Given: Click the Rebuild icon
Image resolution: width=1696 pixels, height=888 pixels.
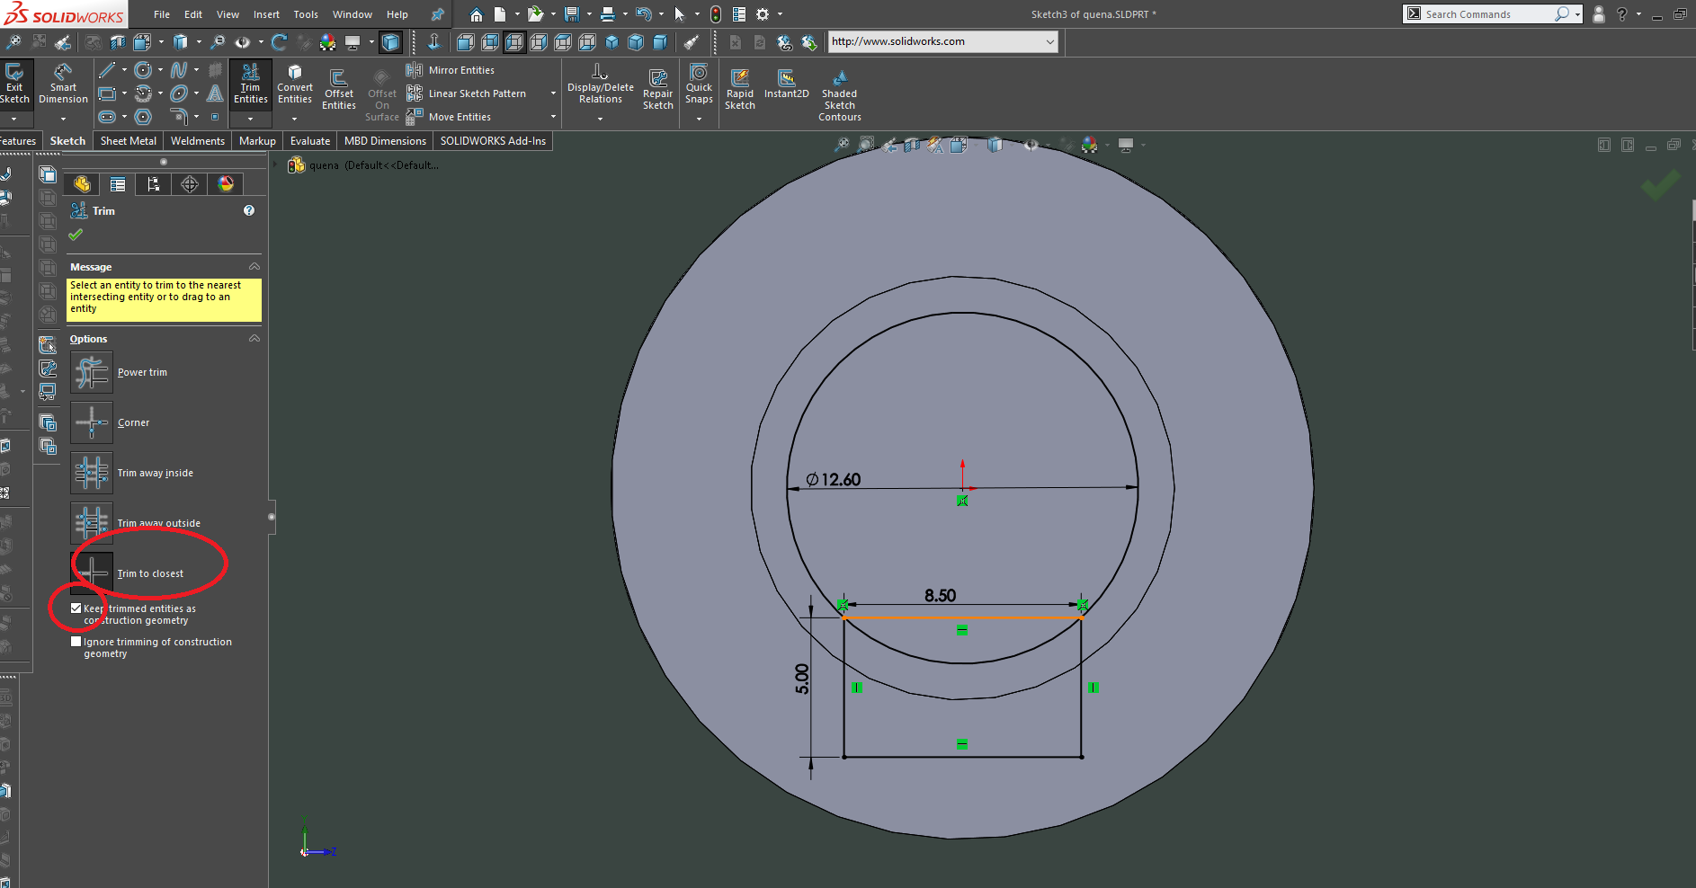Looking at the screenshot, I should coord(716,14).
